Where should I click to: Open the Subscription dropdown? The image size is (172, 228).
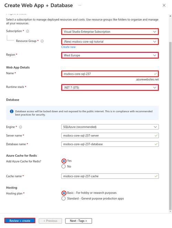pyautogui.click(x=110, y=32)
